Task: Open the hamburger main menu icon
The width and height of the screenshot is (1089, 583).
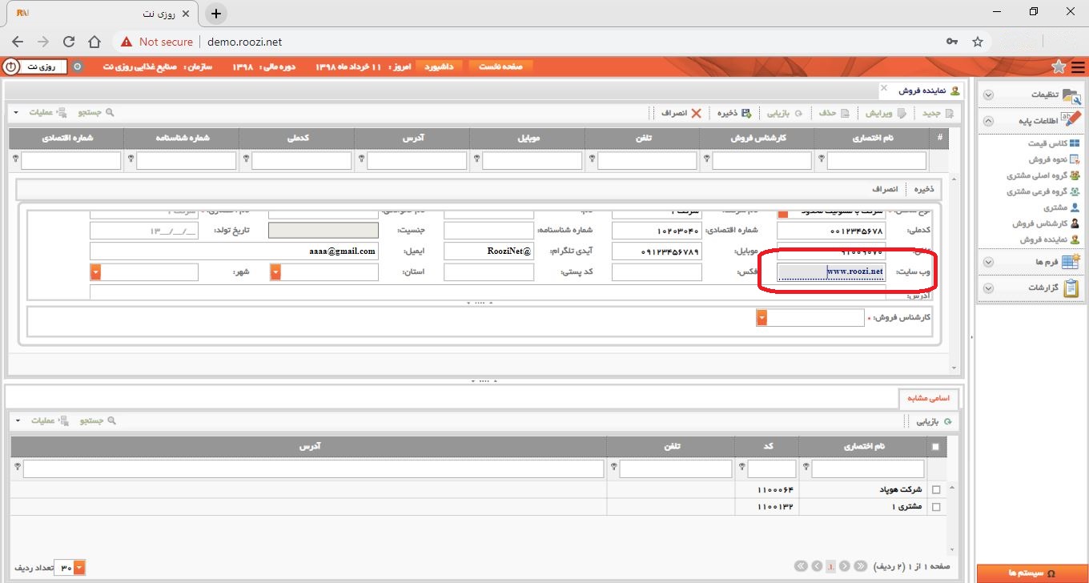Action: click(x=1077, y=66)
